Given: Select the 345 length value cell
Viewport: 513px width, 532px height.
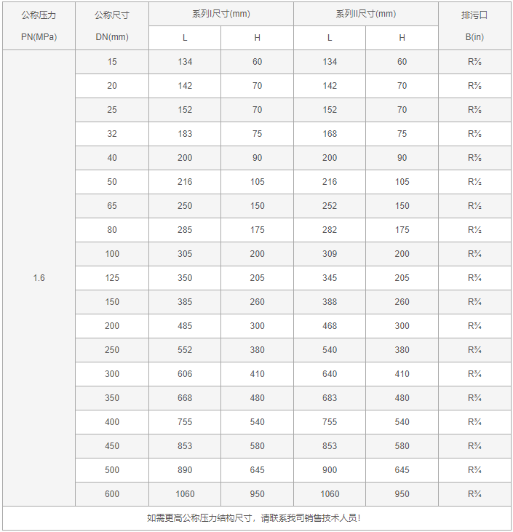Looking at the screenshot, I should coord(330,278).
